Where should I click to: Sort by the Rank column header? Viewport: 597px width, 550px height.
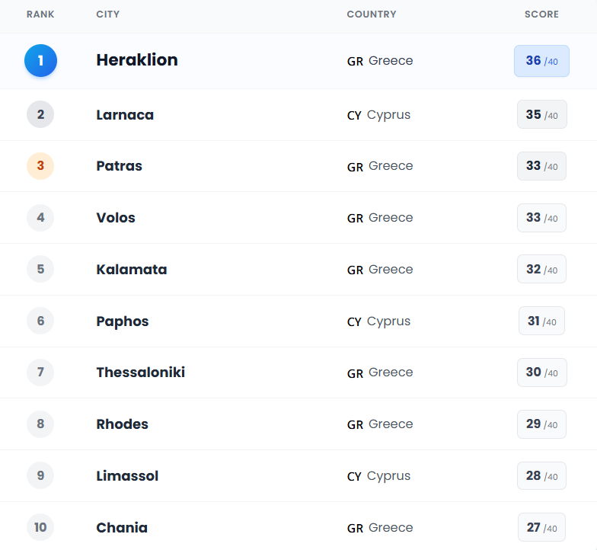40,14
